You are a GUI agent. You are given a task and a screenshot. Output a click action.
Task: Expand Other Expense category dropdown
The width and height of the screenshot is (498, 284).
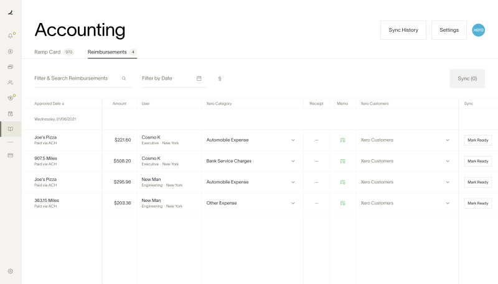293,203
